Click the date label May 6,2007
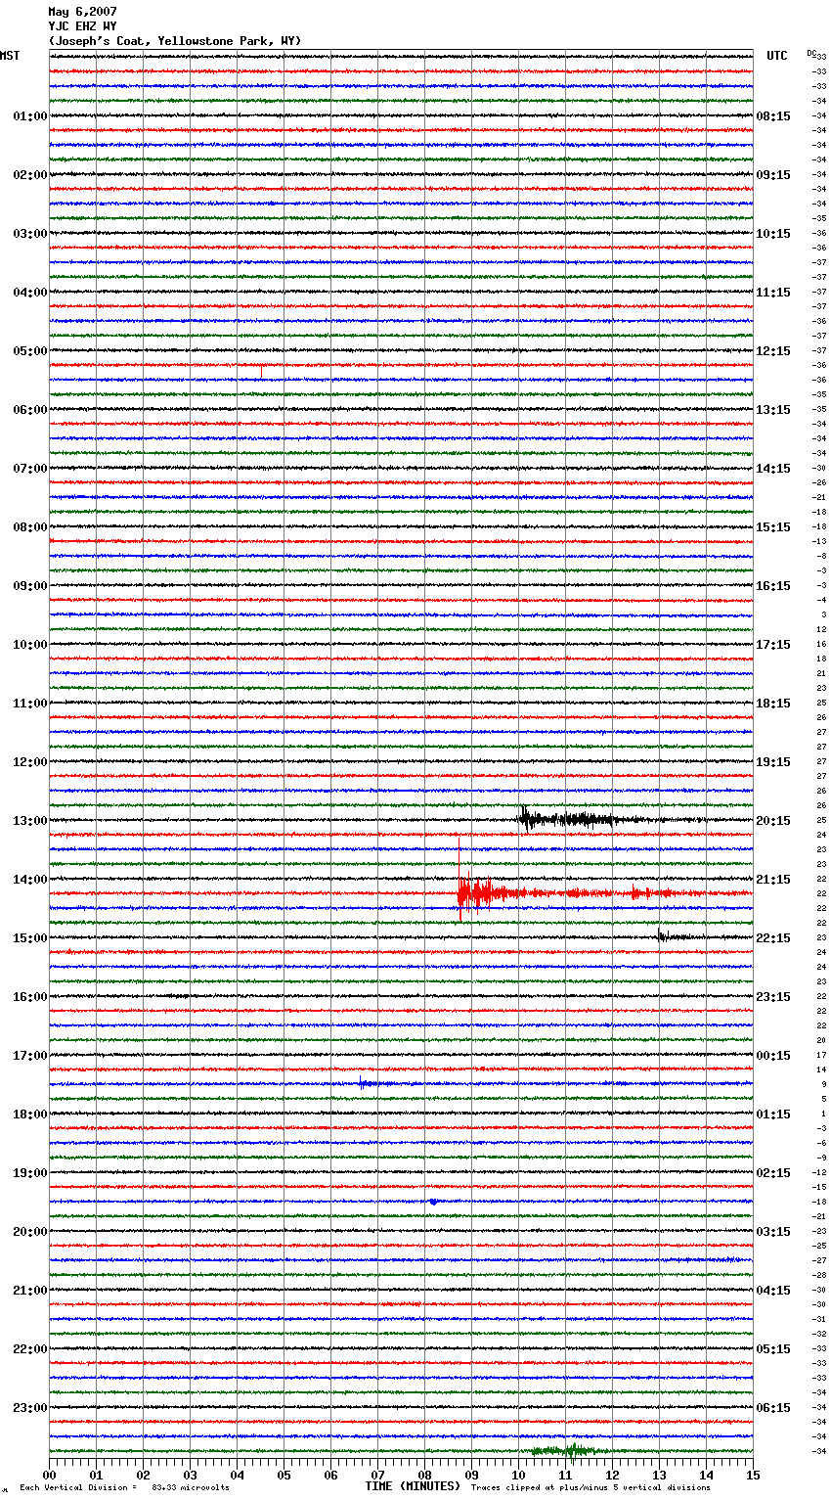The image size is (831, 1501). point(82,12)
